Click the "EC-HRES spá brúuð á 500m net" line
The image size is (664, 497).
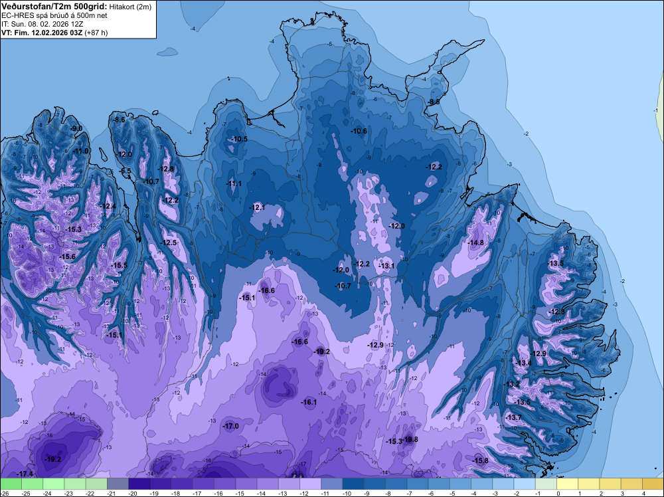click(54, 16)
